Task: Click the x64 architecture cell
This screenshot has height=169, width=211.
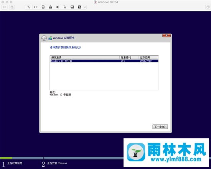Action: pos(123,61)
